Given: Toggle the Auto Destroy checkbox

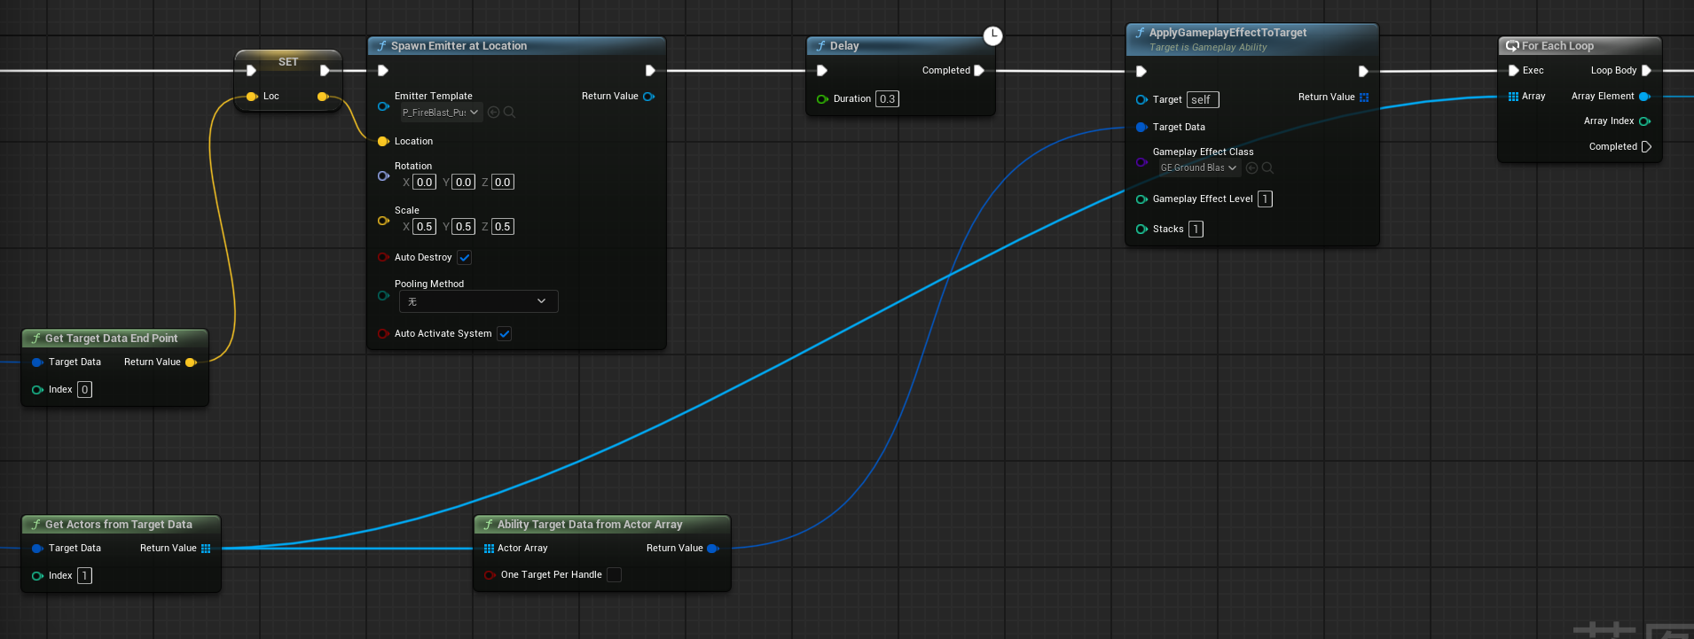Looking at the screenshot, I should click(464, 257).
